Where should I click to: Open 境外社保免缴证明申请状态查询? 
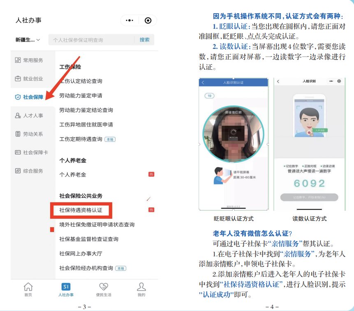(x=97, y=225)
